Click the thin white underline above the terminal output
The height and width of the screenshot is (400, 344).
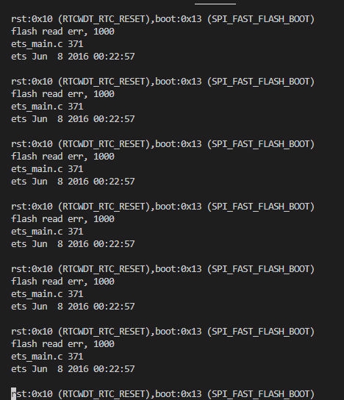215,4
